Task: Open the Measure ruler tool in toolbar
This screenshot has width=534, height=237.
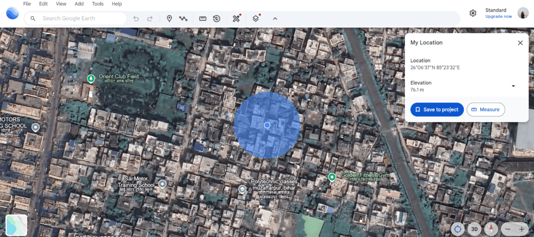Action: (203, 18)
